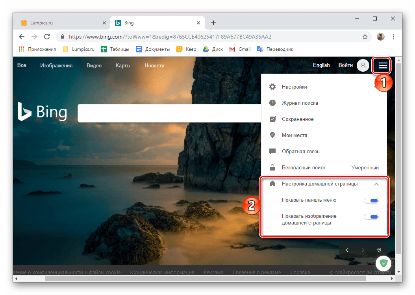This screenshot has width=415, height=295.
Task: Toggle Показать изображение домашней страницы switch
Action: click(371, 217)
